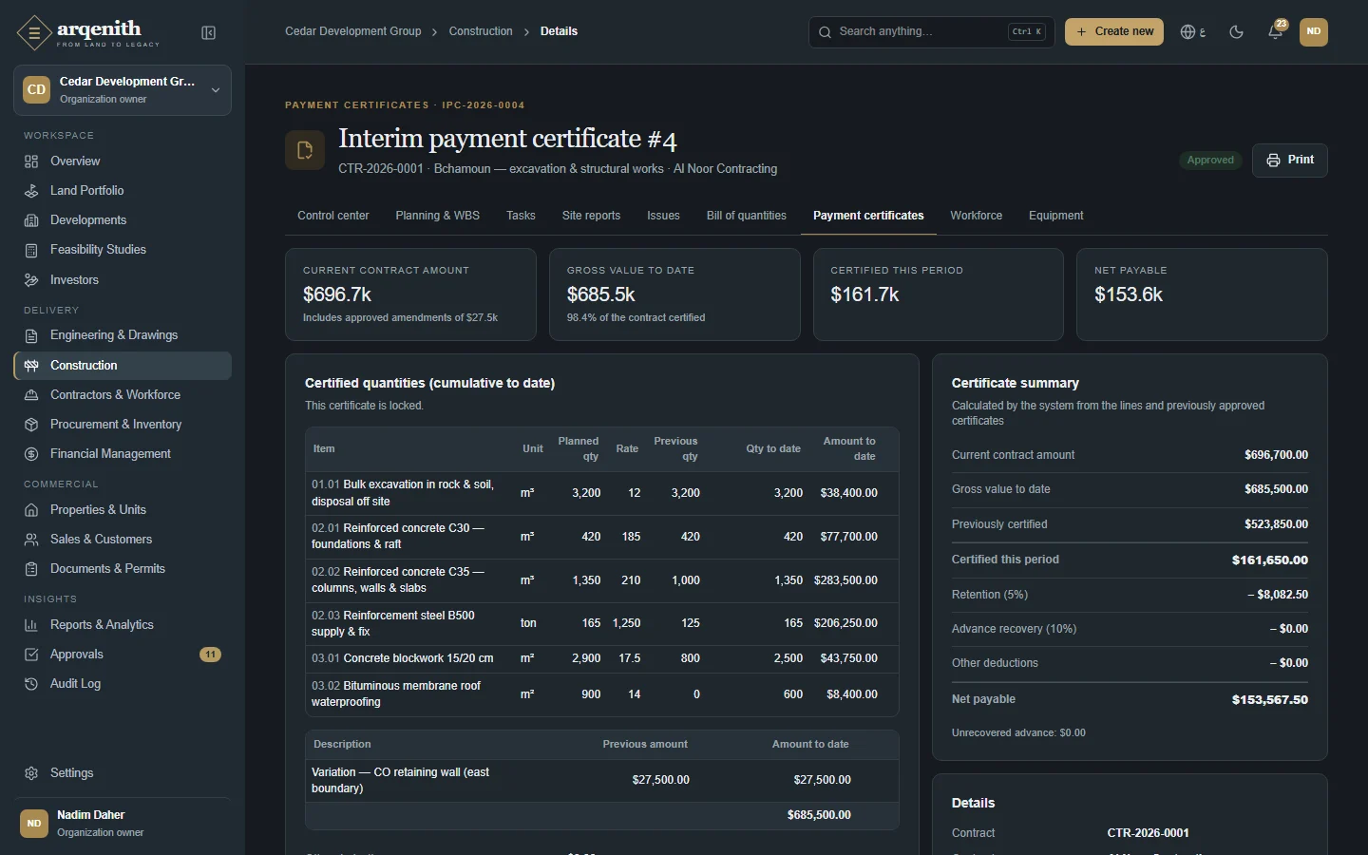Expand Cedar Development Group organization switcher
Screen dimensions: 1368x855
pos(123,90)
